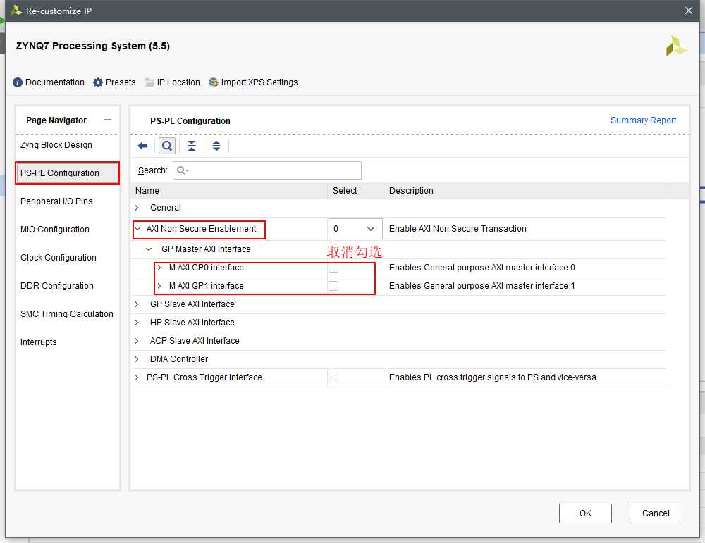Click the Description column header
The width and height of the screenshot is (705, 543).
411,191
